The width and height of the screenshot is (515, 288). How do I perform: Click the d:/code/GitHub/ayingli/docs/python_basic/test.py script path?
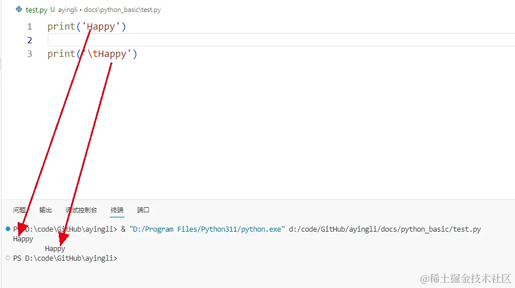pos(385,229)
